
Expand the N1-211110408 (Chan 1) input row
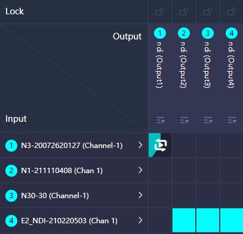140,170
